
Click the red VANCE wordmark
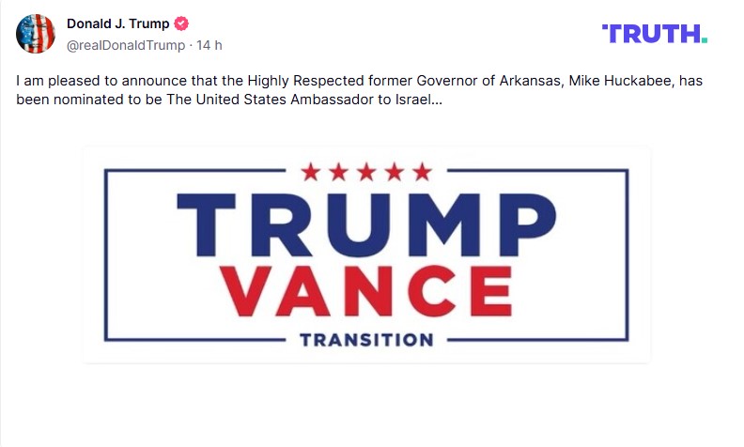tap(367, 290)
